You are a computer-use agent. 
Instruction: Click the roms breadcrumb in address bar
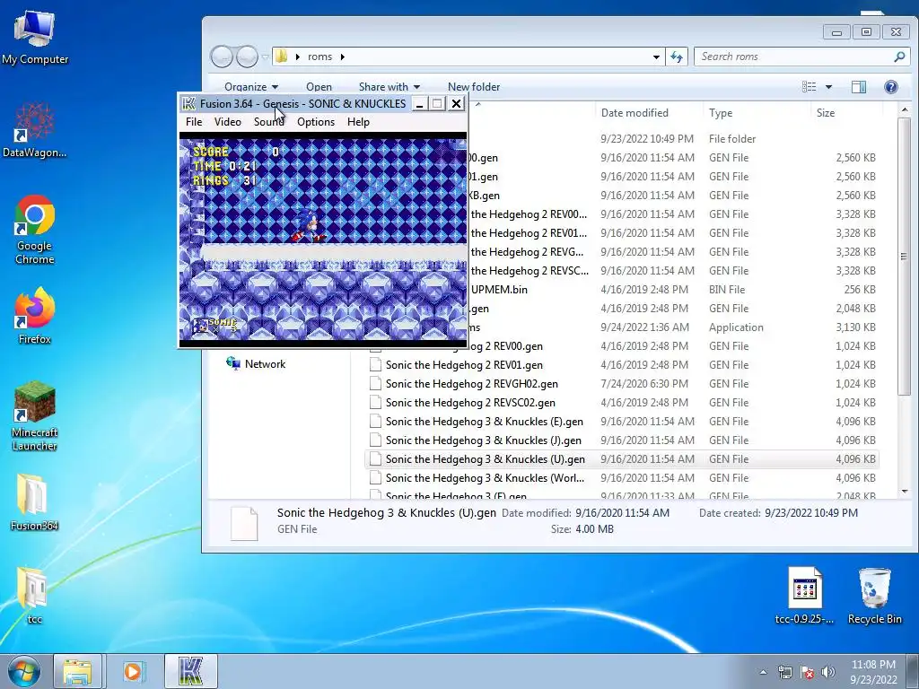click(319, 57)
